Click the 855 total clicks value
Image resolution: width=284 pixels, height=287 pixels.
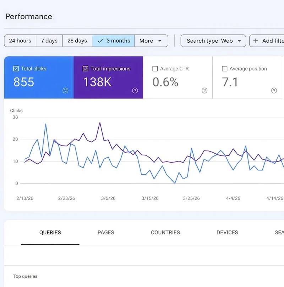[24, 82]
